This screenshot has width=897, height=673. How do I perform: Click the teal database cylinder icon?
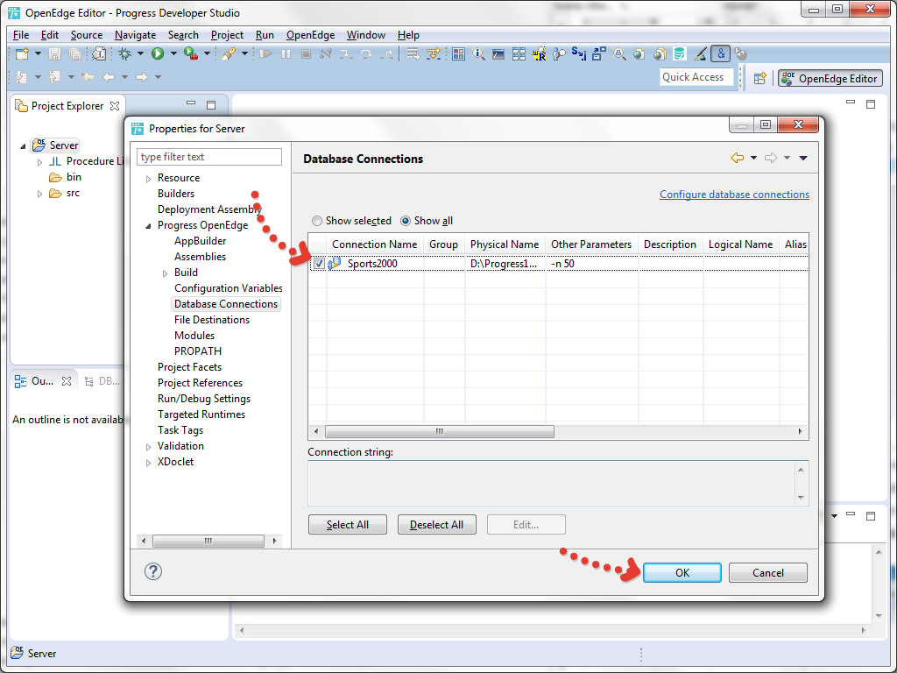coord(679,53)
